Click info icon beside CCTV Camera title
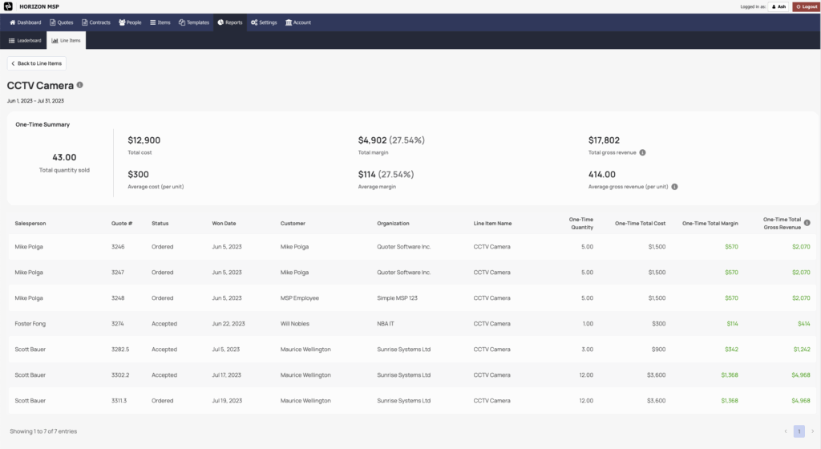This screenshot has height=449, width=821. pyautogui.click(x=79, y=85)
